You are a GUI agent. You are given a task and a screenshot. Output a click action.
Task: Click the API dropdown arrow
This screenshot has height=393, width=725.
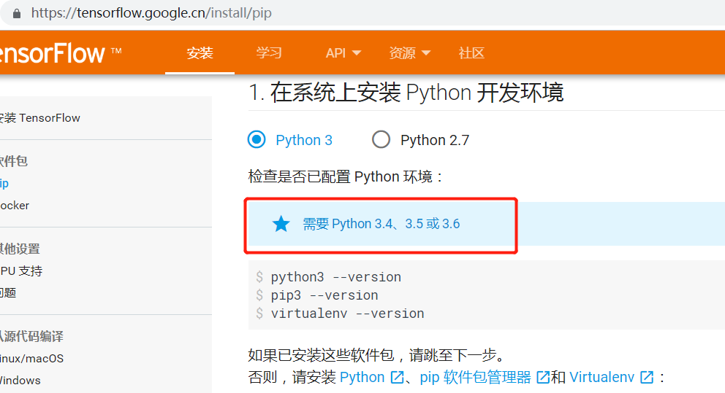tap(357, 53)
